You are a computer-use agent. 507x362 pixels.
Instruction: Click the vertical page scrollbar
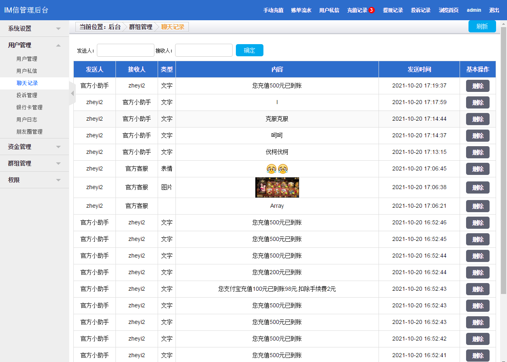[x=503, y=162]
